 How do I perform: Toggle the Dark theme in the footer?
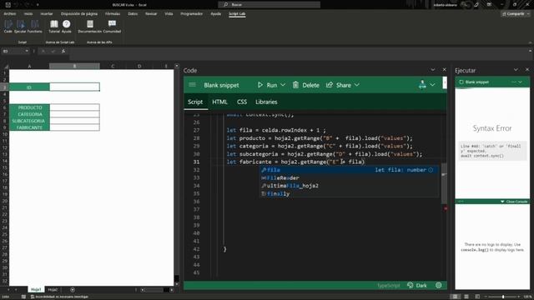pos(417,285)
